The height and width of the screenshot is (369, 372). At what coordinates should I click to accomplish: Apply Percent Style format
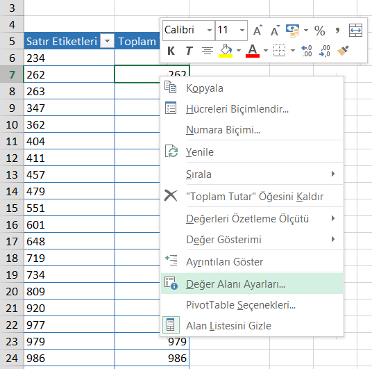[x=319, y=31]
